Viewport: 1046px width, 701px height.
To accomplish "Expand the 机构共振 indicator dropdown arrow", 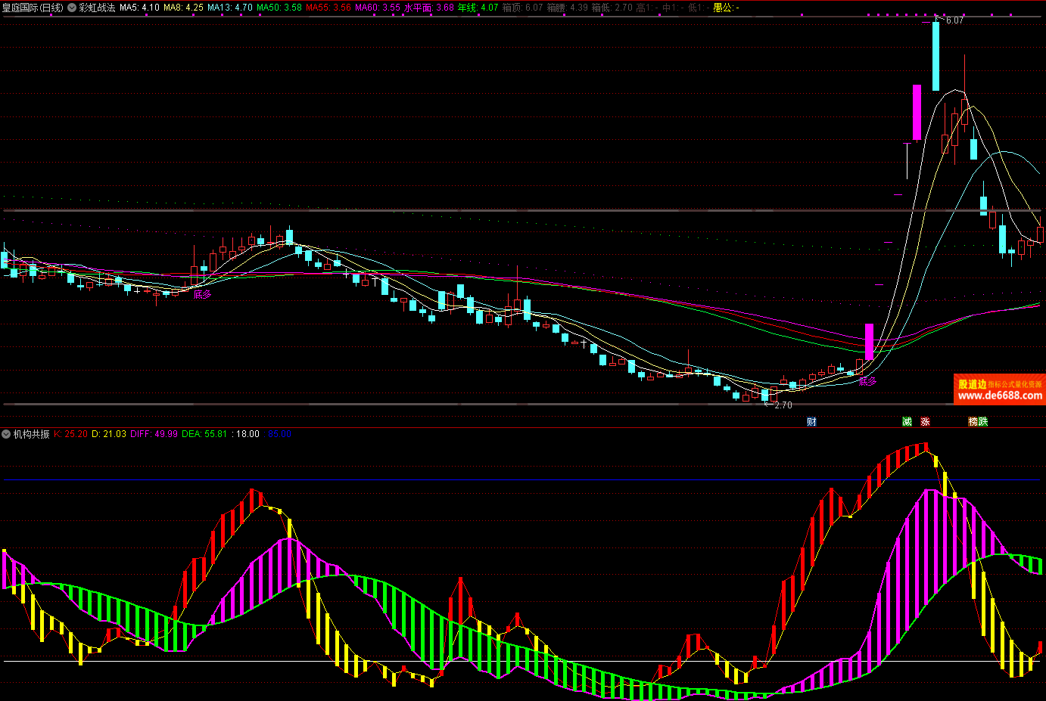I will 6,434.
